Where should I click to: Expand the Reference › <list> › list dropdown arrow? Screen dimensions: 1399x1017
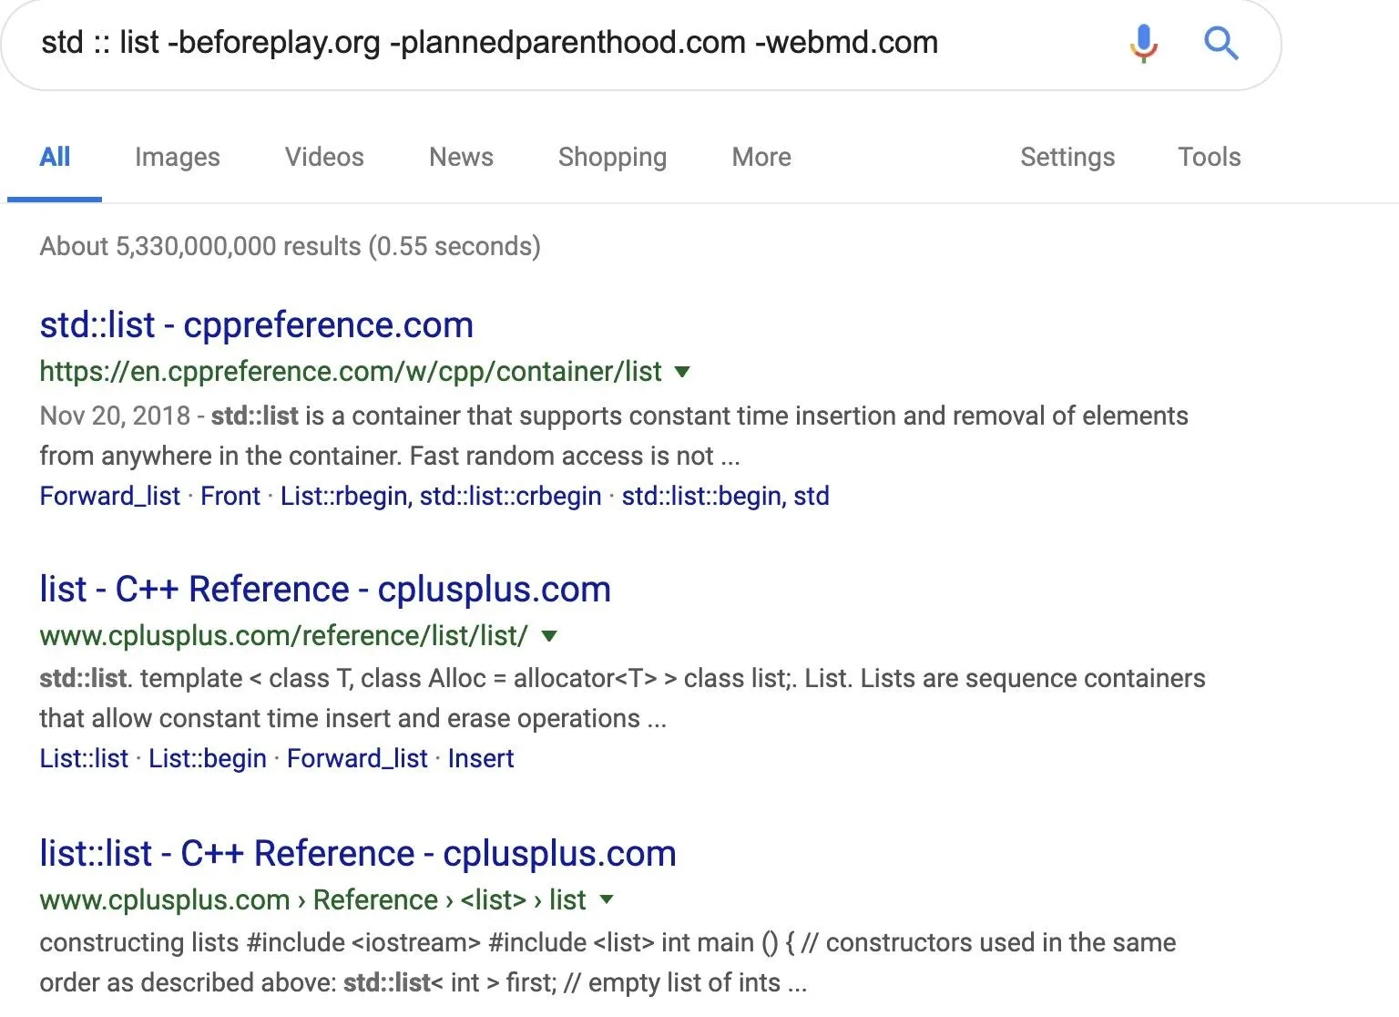point(607,900)
